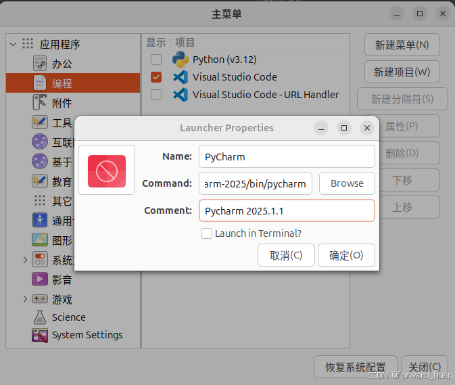Click the 互联 globe category icon
Viewport: 455px width, 385px height.
[40, 141]
